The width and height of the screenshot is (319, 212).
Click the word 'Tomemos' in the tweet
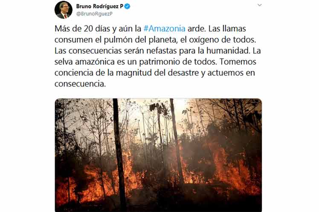(x=238, y=62)
